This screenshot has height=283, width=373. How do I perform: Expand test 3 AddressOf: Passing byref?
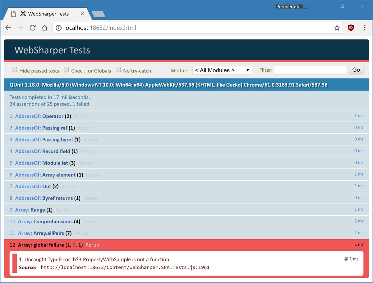45,140
